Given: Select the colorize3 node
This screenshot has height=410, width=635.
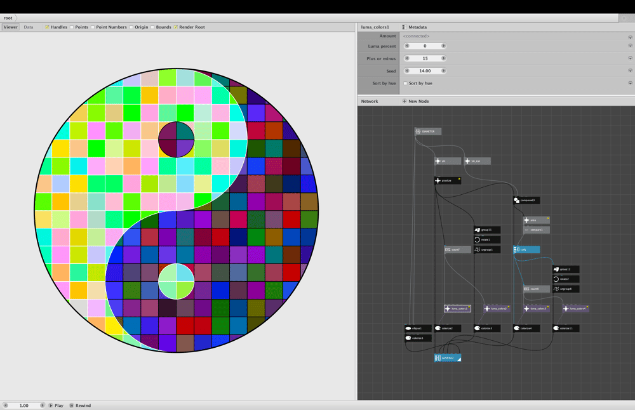Looking at the screenshot, I should pyautogui.click(x=487, y=328).
